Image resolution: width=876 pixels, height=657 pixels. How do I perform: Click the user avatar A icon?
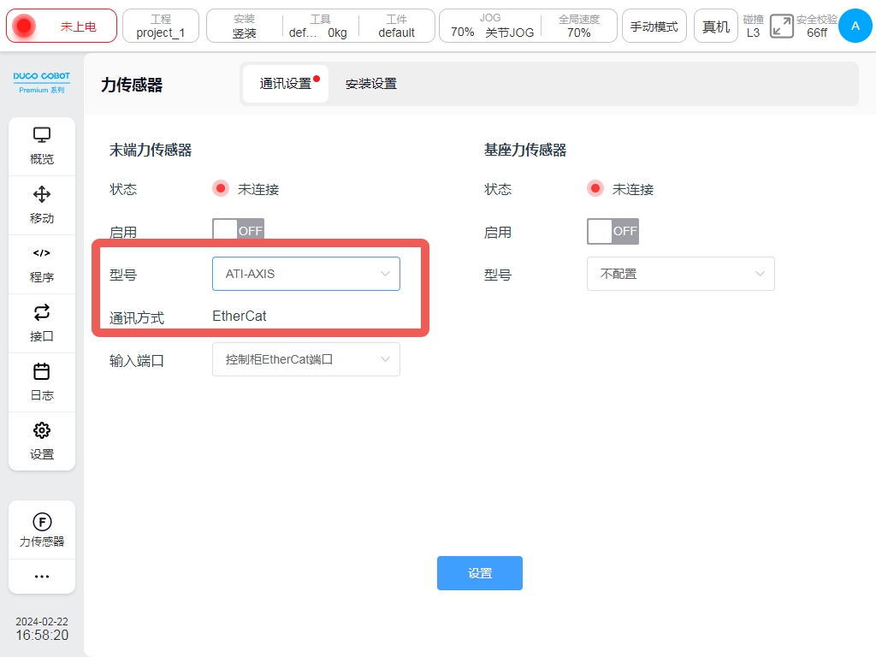[x=855, y=27]
